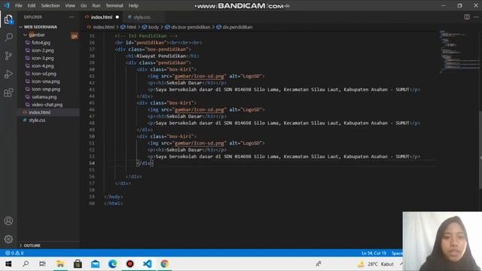Expand the OUTLINE section
The width and height of the screenshot is (482, 271).
click(x=32, y=245)
